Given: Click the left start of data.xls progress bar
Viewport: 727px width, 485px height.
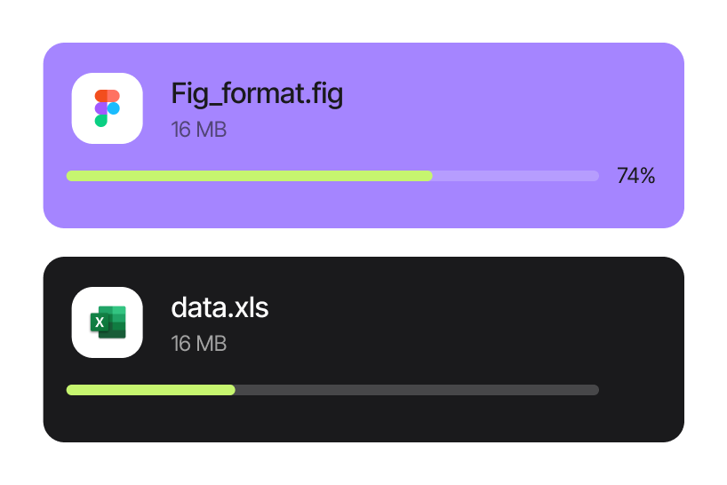Looking at the screenshot, I should (x=70, y=390).
